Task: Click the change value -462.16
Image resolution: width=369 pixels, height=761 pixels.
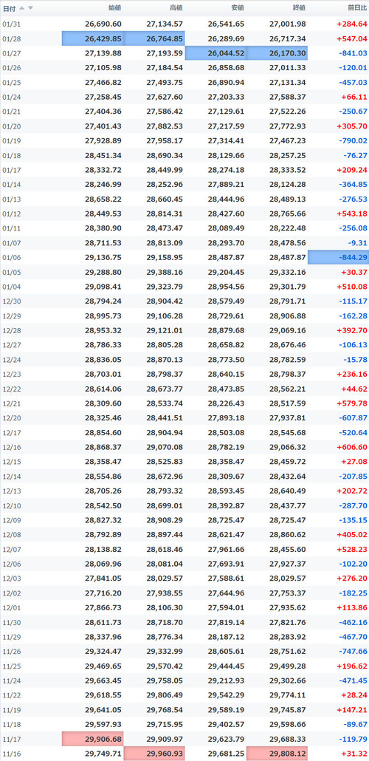Action: [353, 622]
